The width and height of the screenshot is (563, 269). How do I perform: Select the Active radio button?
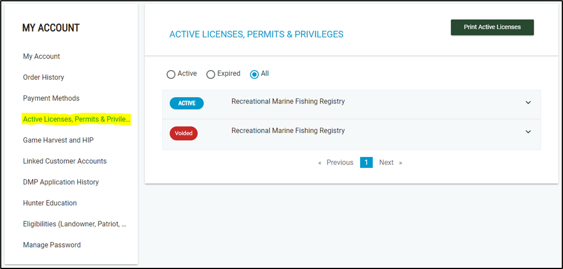171,74
